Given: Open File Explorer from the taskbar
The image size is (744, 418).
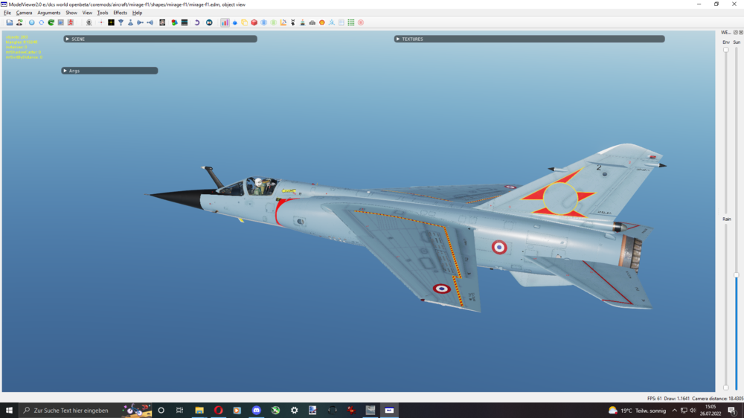Looking at the screenshot, I should tap(199, 411).
